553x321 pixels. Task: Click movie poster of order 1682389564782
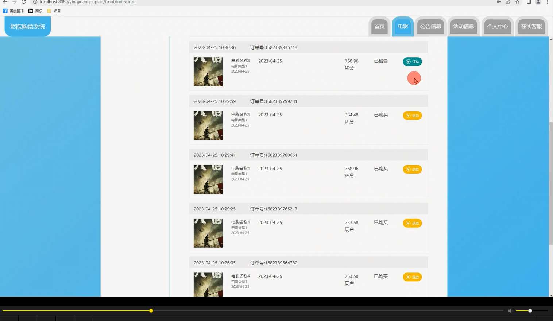click(208, 285)
